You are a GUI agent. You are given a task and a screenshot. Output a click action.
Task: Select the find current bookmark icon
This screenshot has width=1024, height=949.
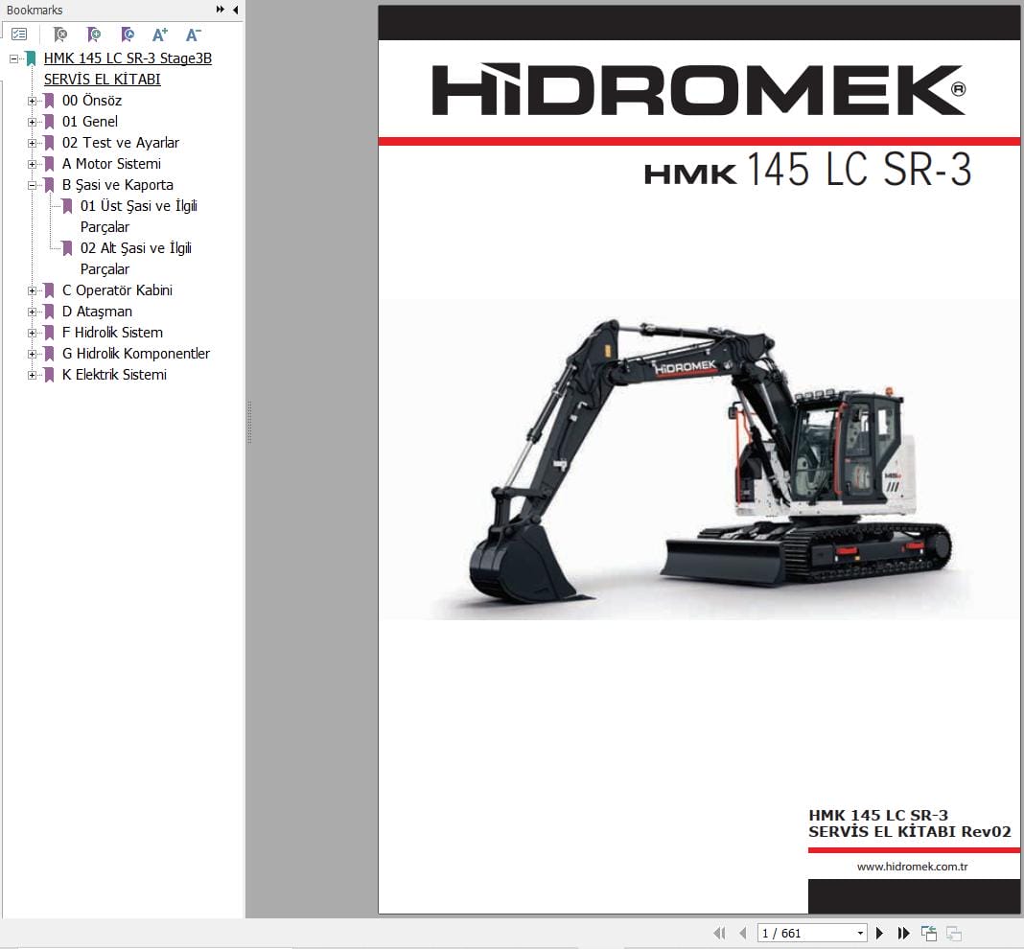pyautogui.click(x=127, y=34)
